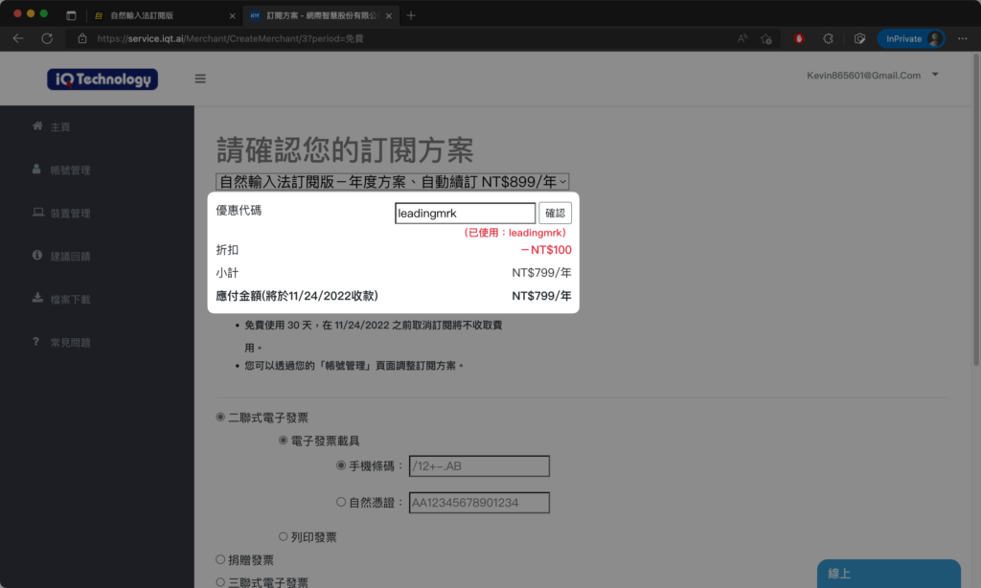This screenshot has height=588, width=981.
Task: Reload the page with refresh icon
Action: tap(47, 38)
